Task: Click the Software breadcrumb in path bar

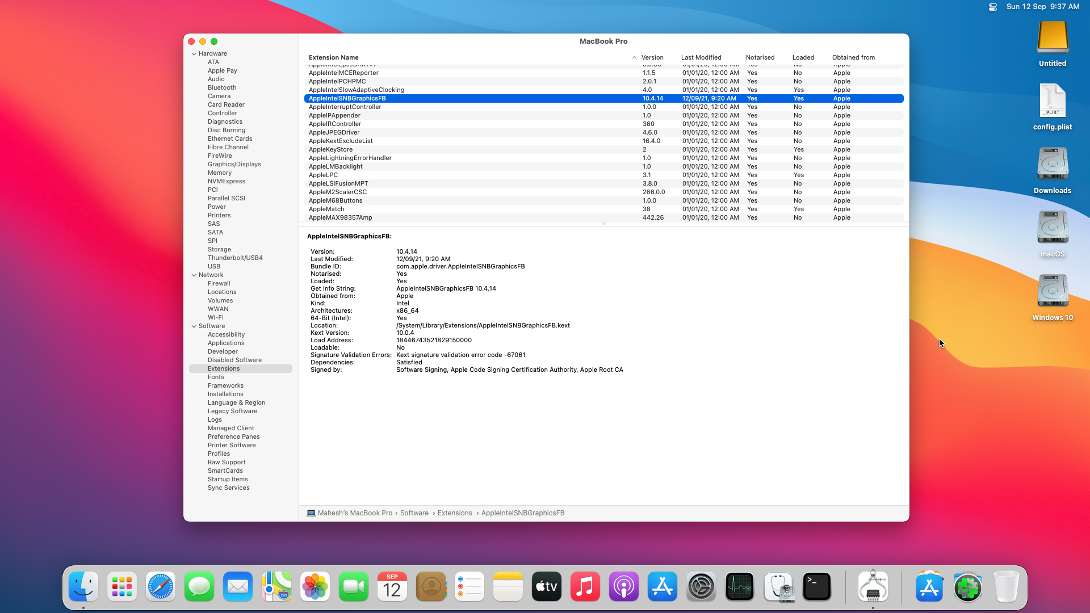Action: pos(414,513)
